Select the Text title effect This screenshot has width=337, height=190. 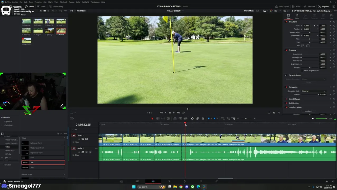[43, 163]
